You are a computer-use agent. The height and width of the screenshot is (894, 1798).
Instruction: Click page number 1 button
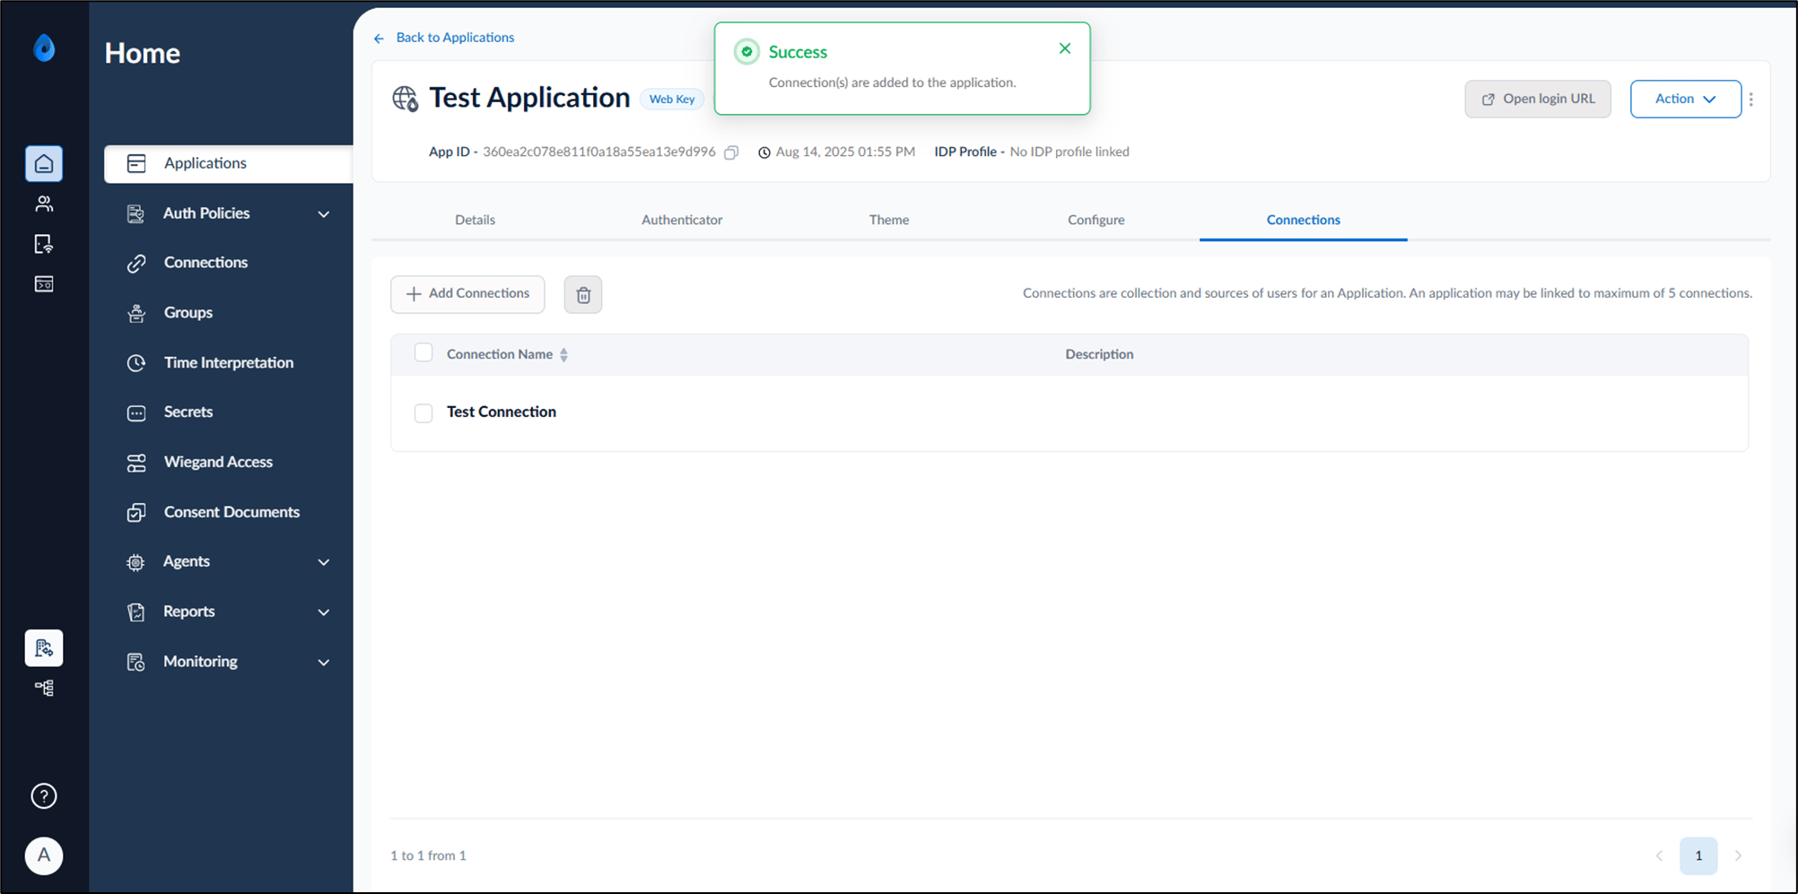point(1698,856)
